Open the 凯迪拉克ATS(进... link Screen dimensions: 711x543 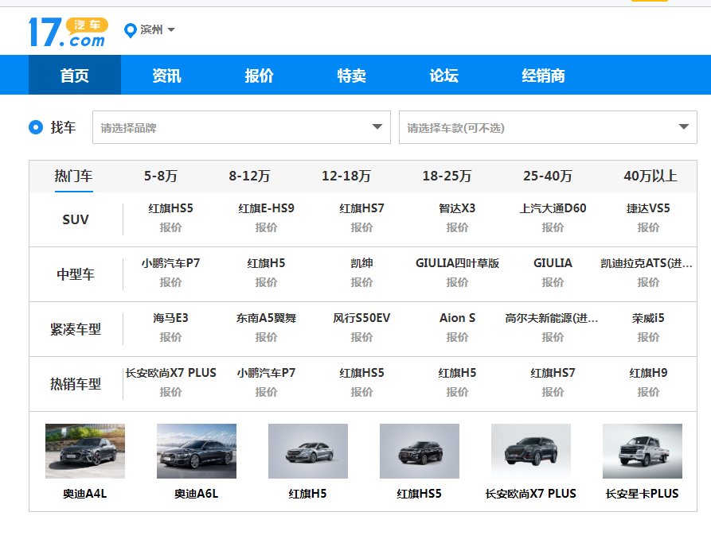[647, 263]
